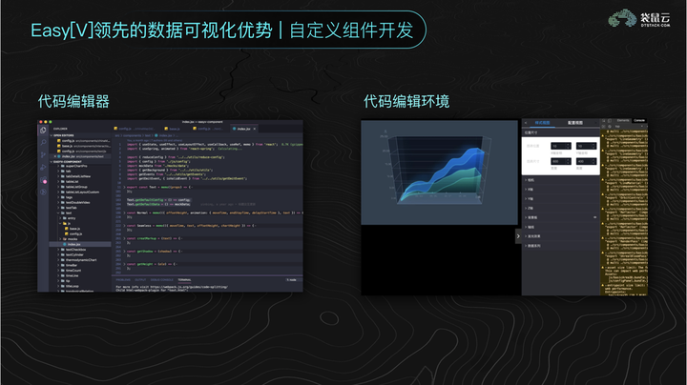This screenshot has height=385, width=687.
Task: Collapse the OPEN EDITORS section header
Action: click(80, 135)
